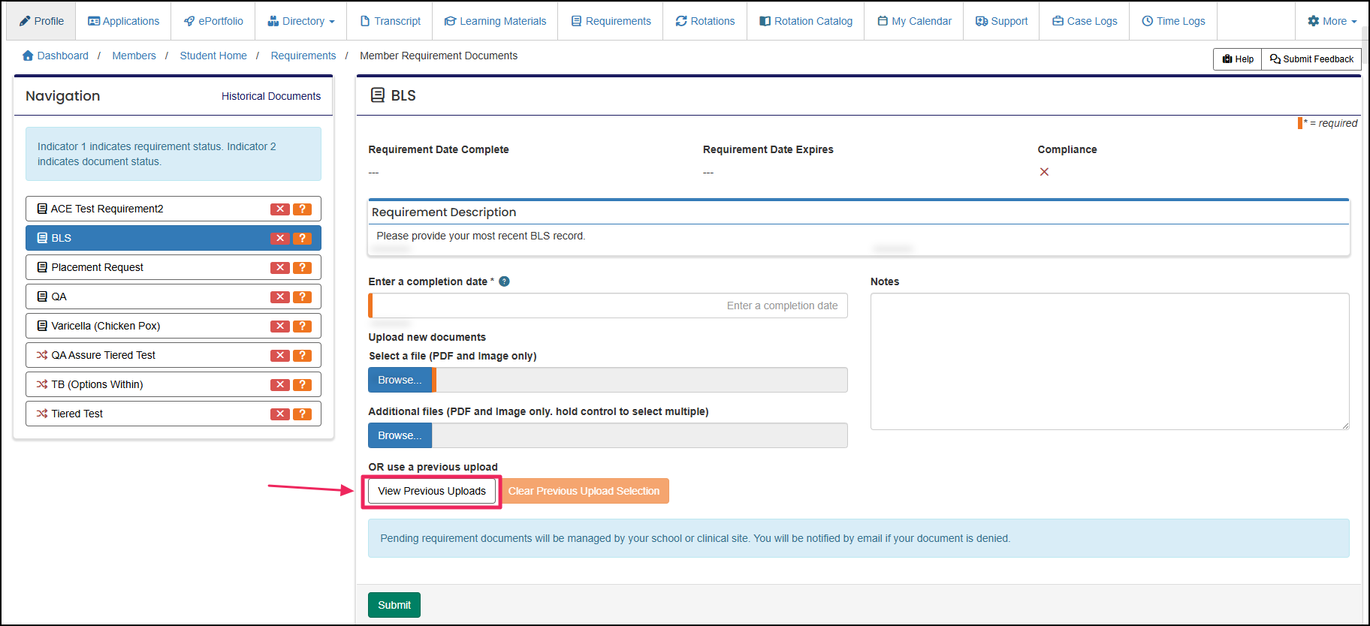1370x626 pixels.
Task: Click red X status icon for QA row
Action: (x=280, y=297)
